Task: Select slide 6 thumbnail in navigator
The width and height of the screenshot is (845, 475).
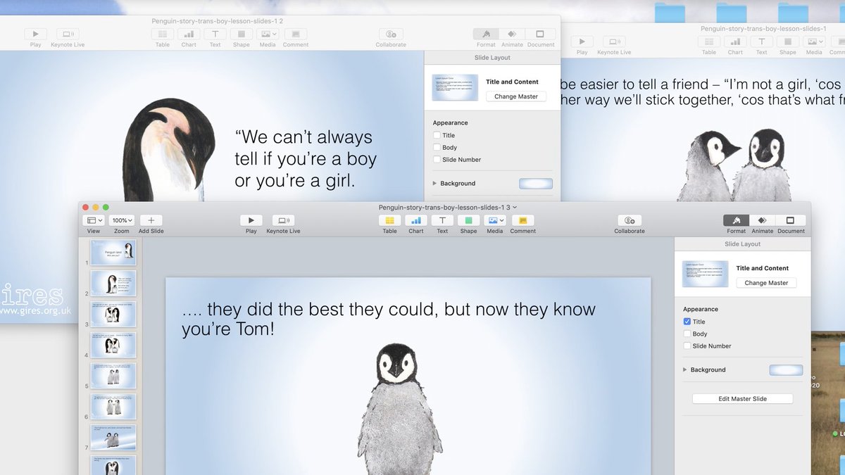Action: (x=113, y=407)
